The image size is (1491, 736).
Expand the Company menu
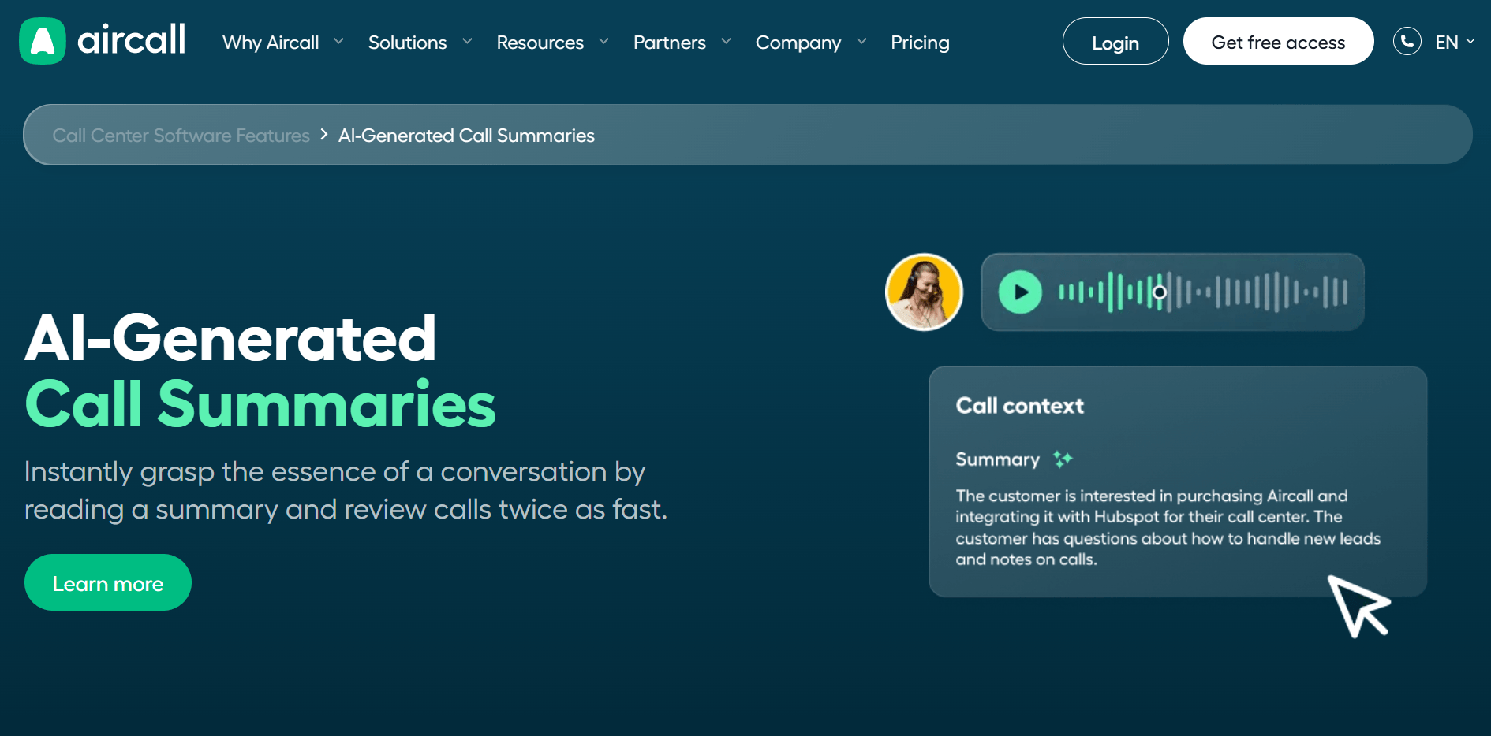pos(798,43)
